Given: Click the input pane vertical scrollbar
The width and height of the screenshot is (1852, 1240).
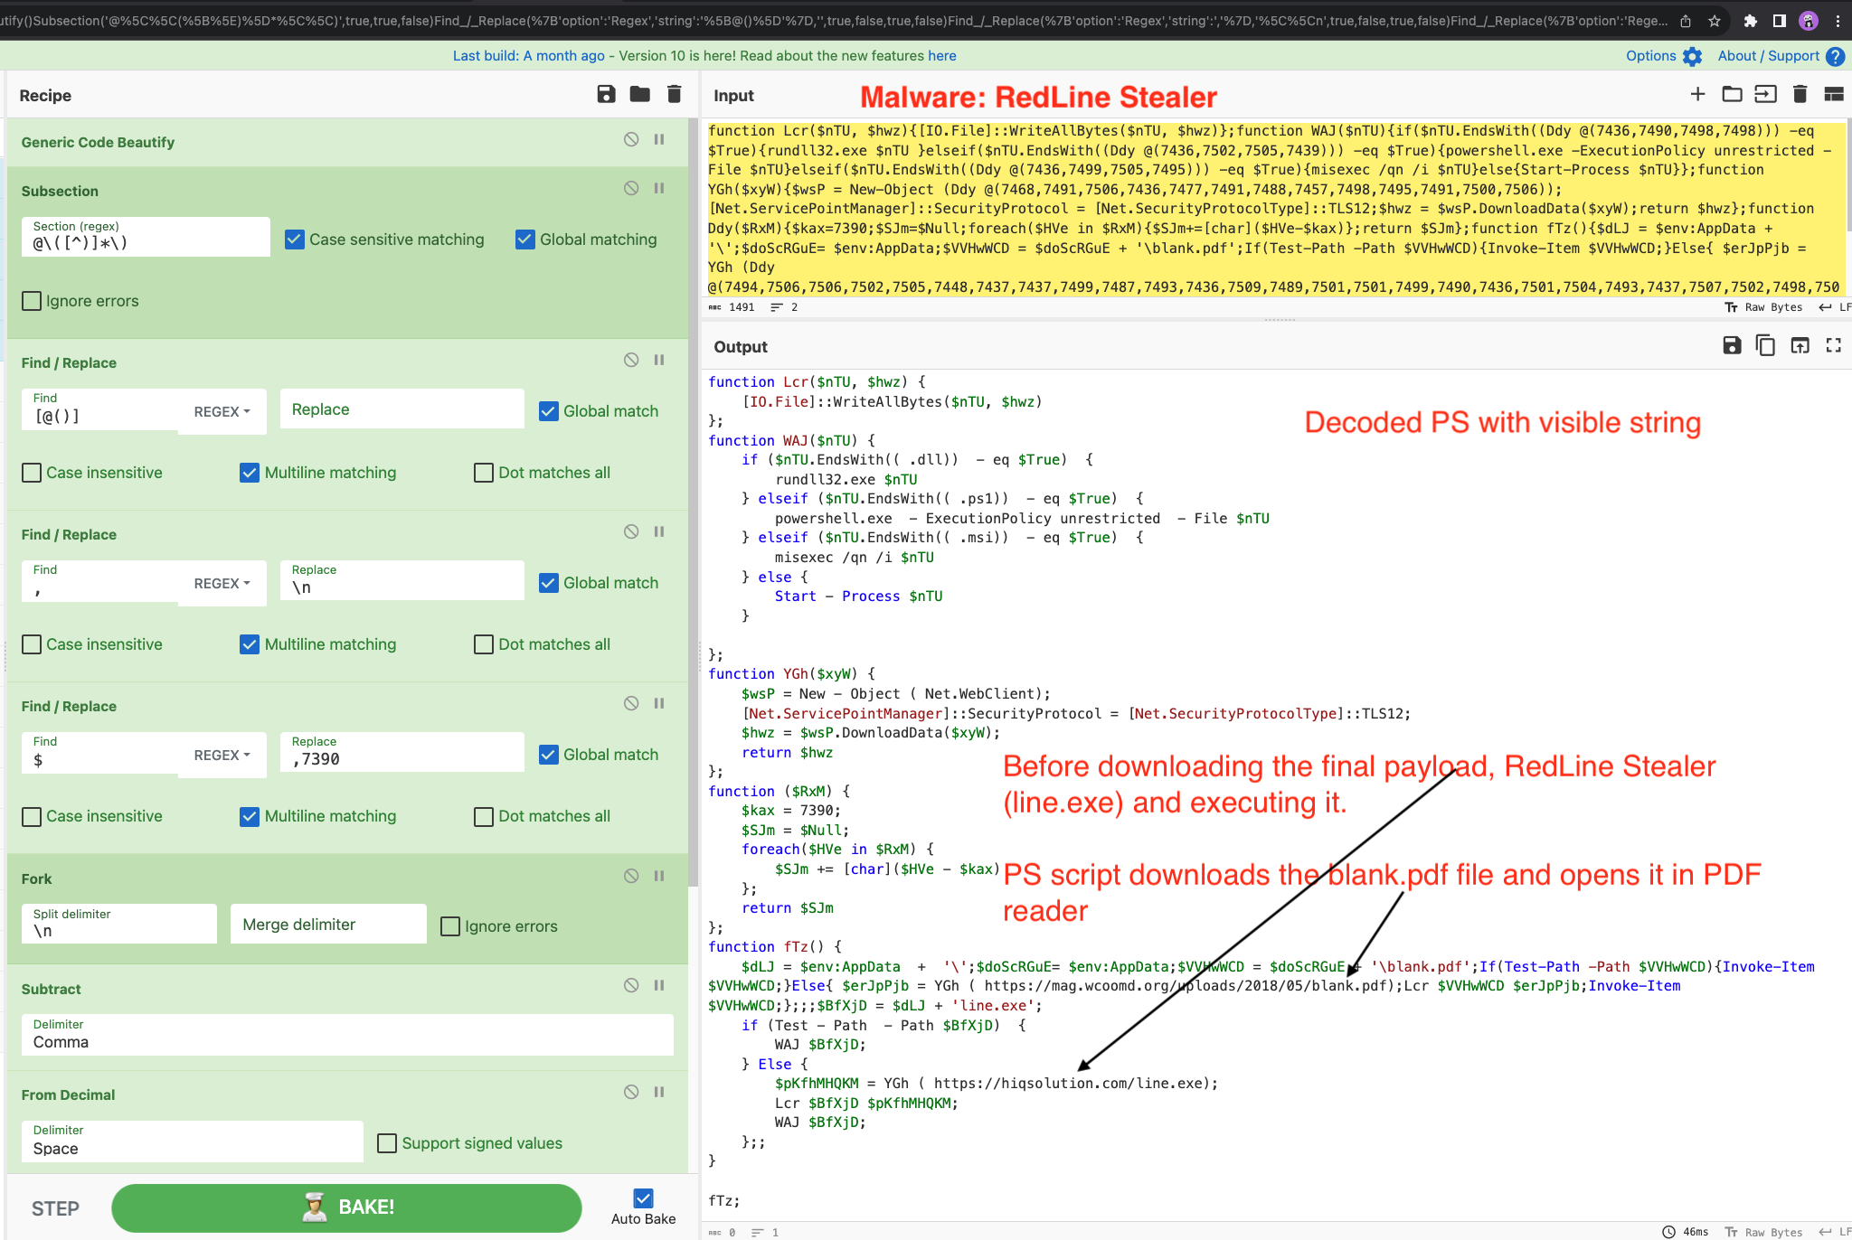Looking at the screenshot, I should tap(1848, 174).
